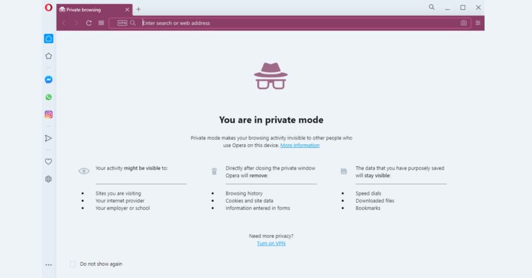Open WhatsApp in the sidebar
Screen dimensions: 532x278
pos(48,97)
